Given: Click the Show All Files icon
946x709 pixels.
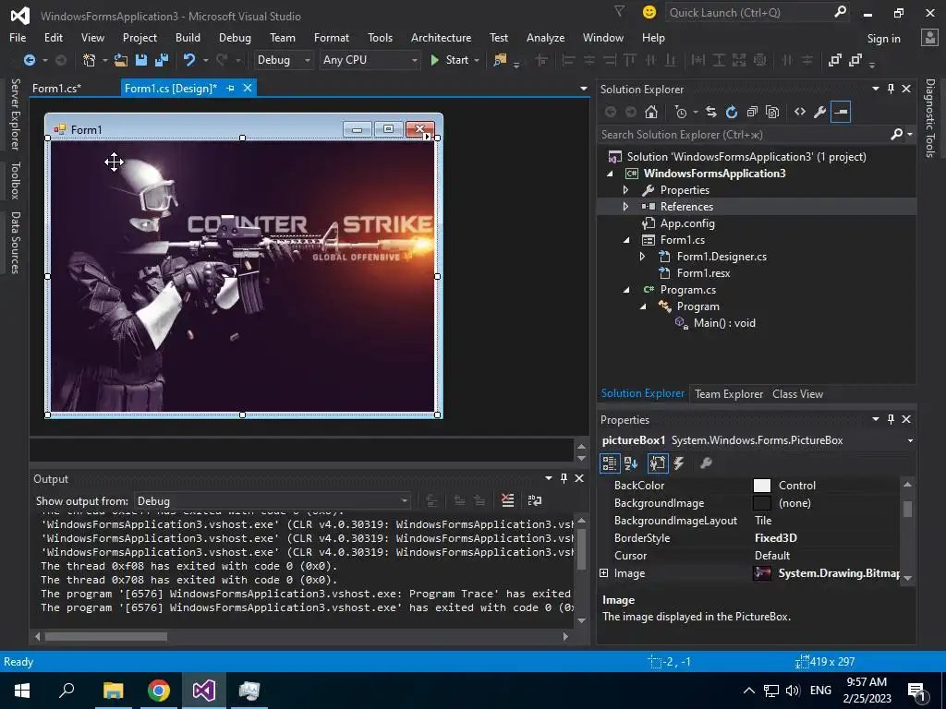Looking at the screenshot, I should (772, 112).
